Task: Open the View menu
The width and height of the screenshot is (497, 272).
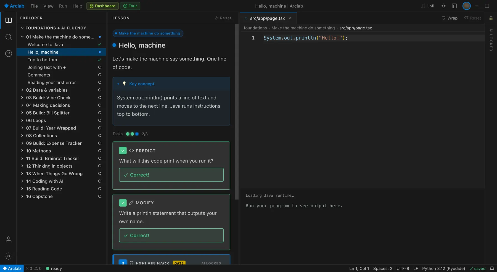Action: tap(48, 6)
